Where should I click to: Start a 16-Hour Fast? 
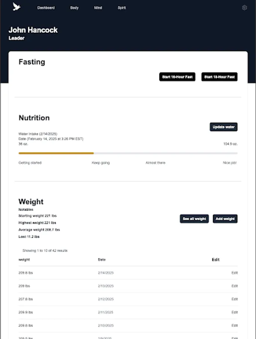[x=177, y=77]
